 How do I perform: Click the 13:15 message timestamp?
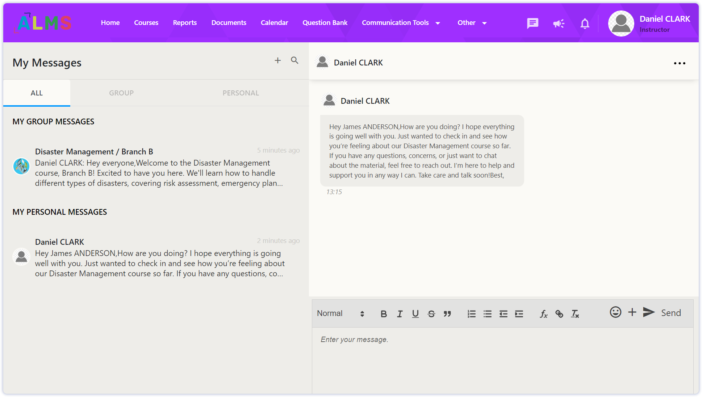tap(334, 192)
